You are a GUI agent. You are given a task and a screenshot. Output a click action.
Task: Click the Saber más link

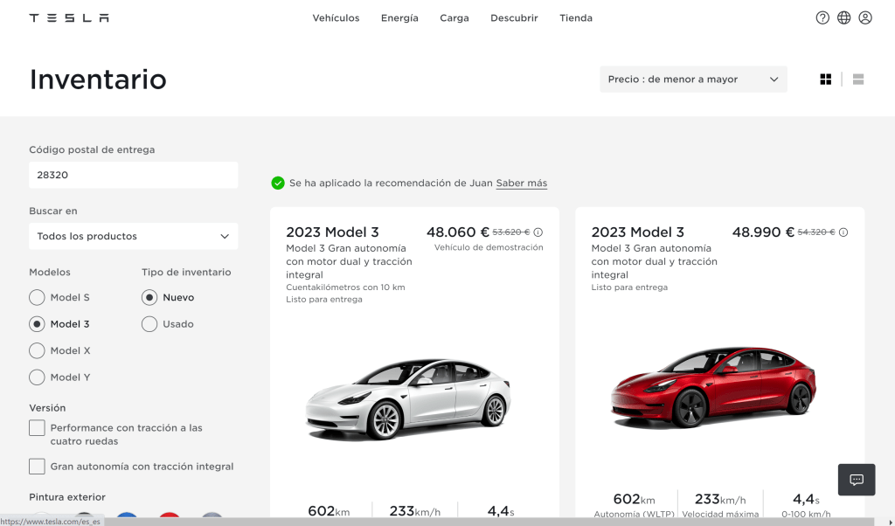tap(521, 183)
